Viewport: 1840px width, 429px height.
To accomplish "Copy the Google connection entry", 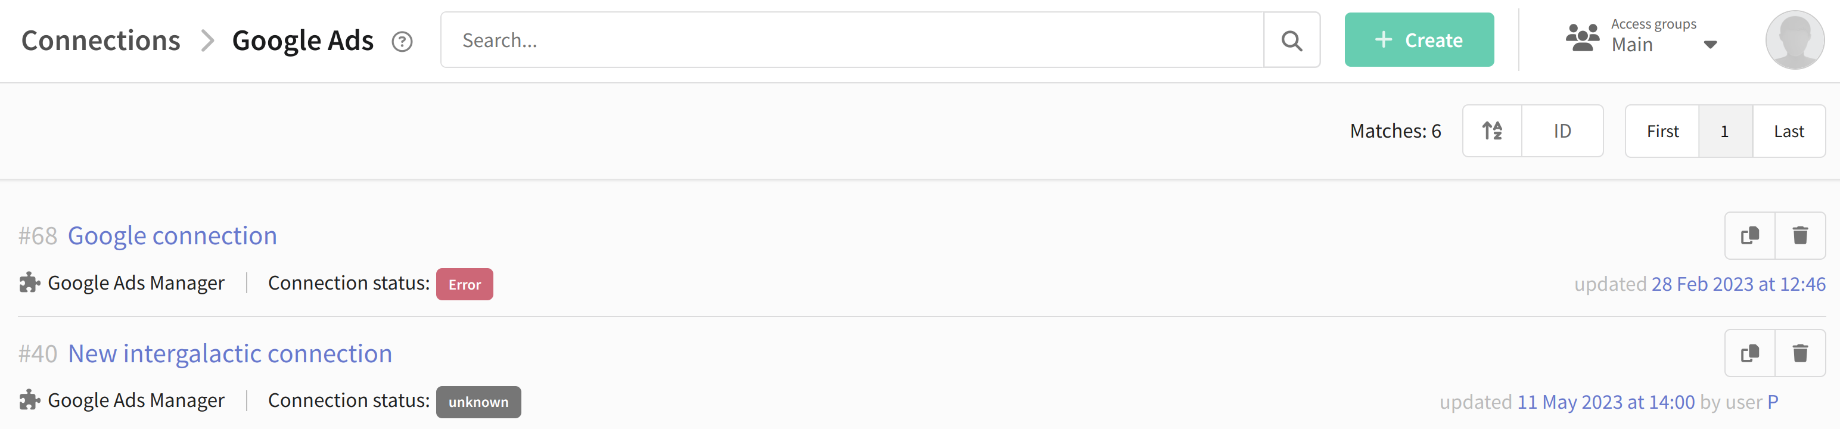I will click(x=1750, y=235).
